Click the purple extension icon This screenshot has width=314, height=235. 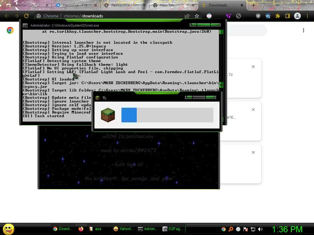(x=228, y=16)
